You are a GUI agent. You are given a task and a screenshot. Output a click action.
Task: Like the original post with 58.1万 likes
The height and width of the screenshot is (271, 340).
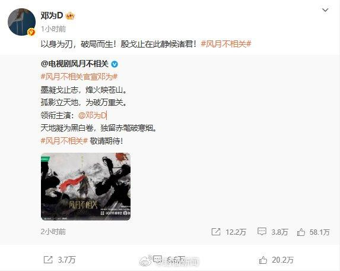point(301,232)
